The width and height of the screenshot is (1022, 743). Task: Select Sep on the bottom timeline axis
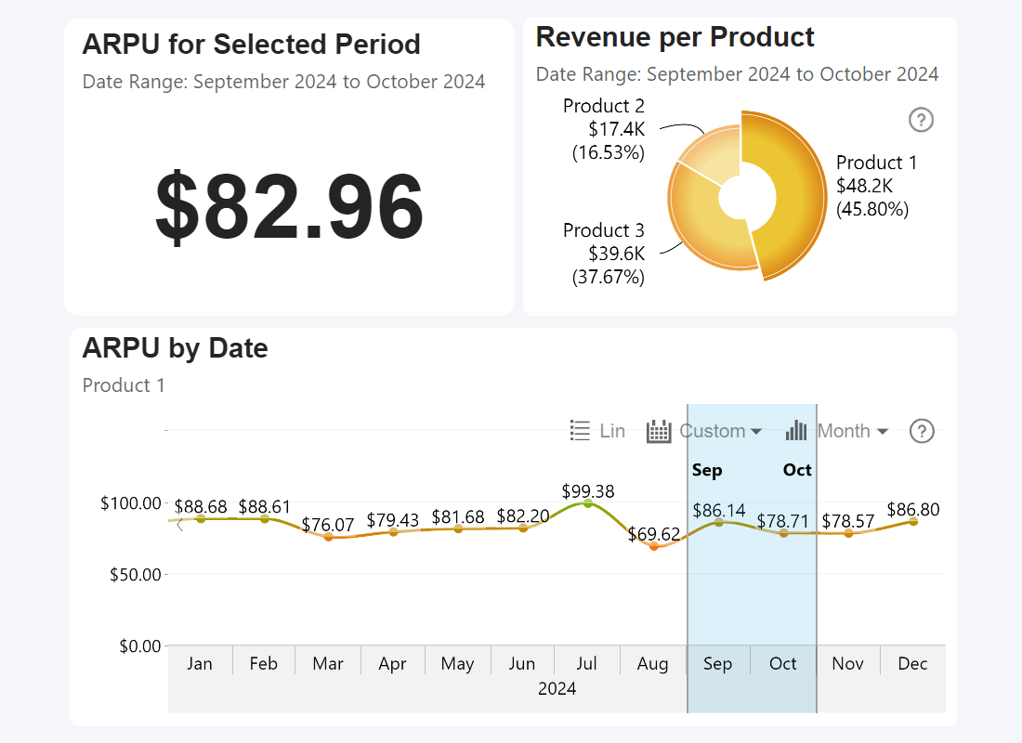[717, 663]
